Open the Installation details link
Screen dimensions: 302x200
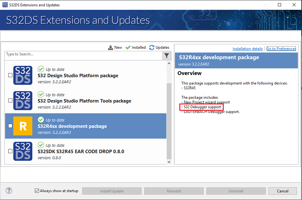pyautogui.click(x=247, y=48)
